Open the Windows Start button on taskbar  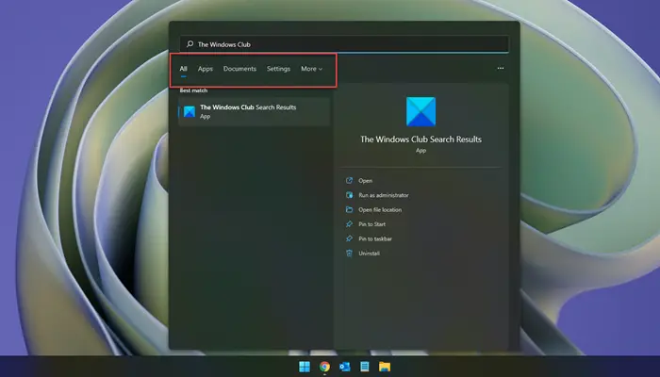click(305, 367)
